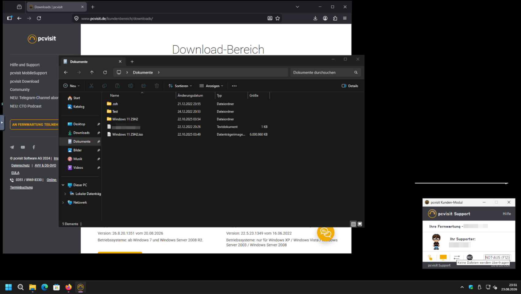Open the AVV & DS-GVO link
The image size is (521, 294).
point(45,165)
